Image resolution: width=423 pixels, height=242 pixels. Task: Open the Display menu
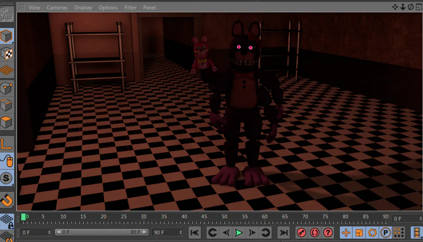tap(83, 8)
